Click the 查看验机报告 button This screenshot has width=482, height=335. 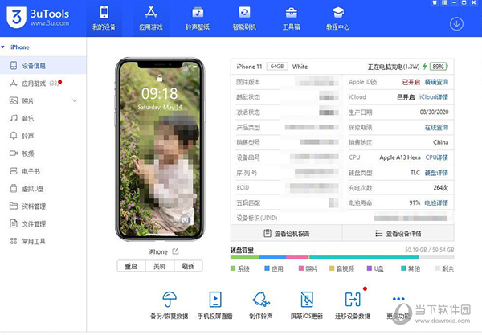tap(287, 233)
